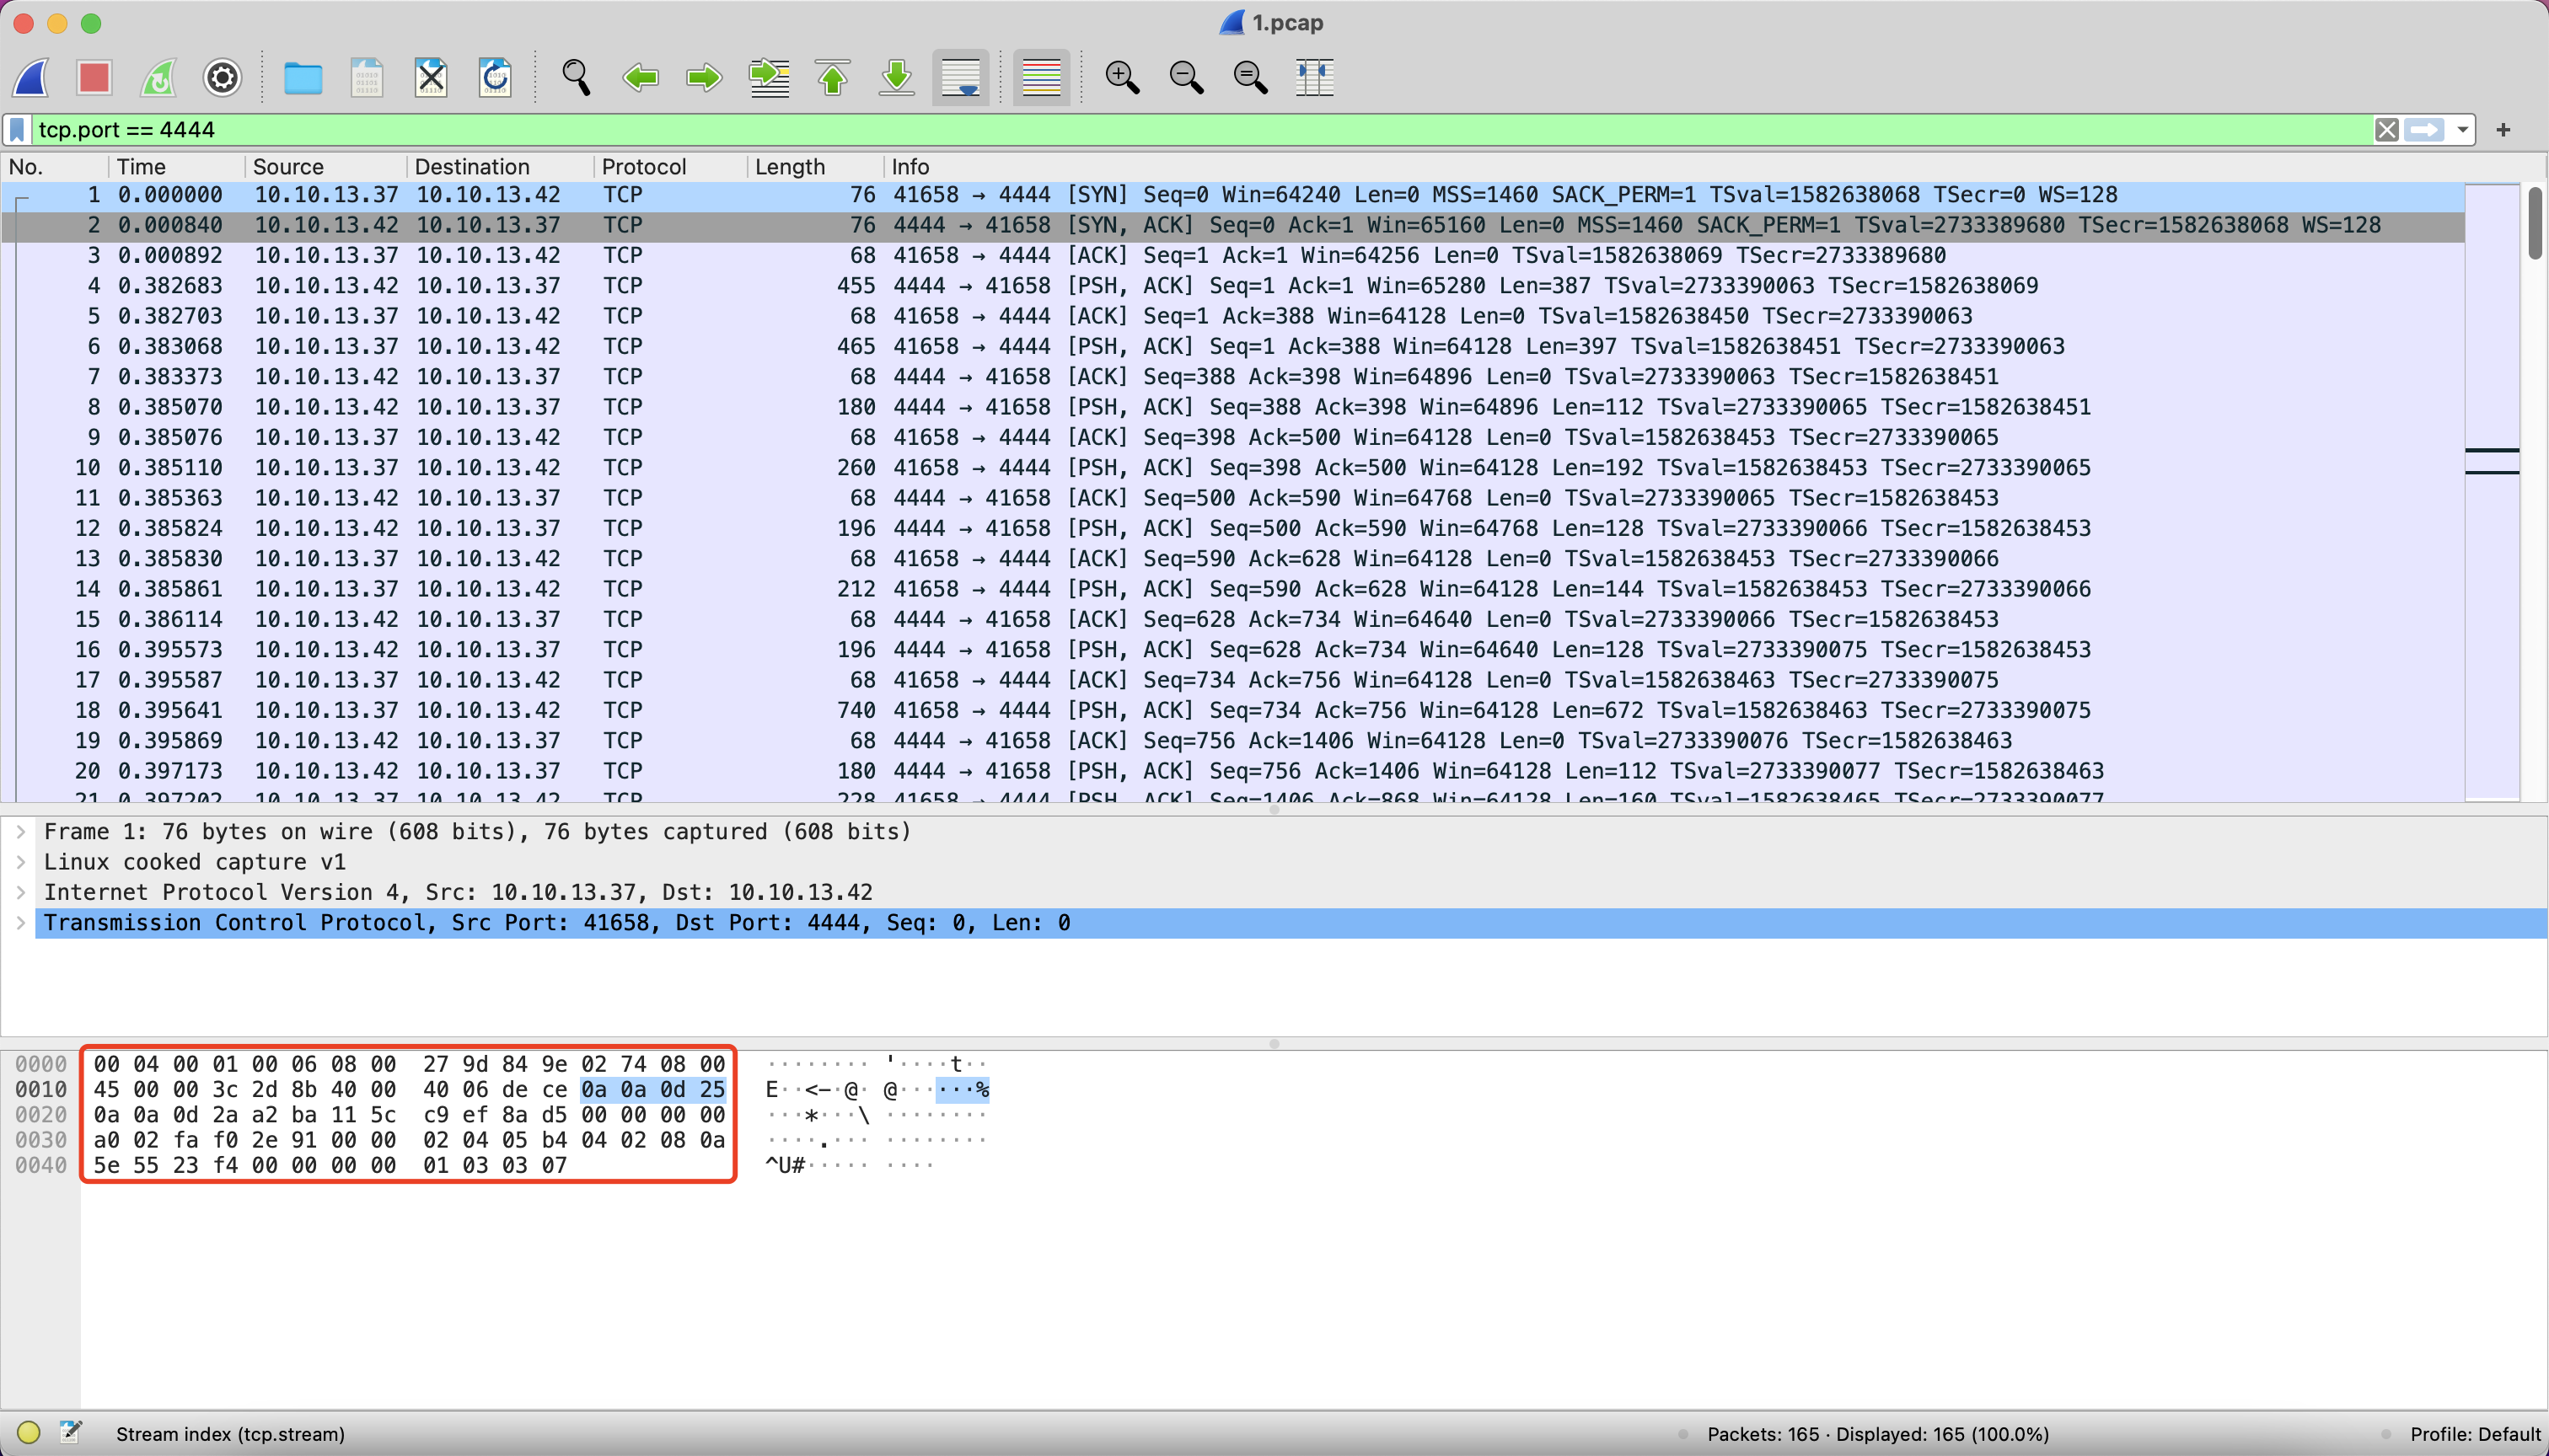Edit capture file properties icon
This screenshot has width=2549, height=1456.
click(x=70, y=1433)
